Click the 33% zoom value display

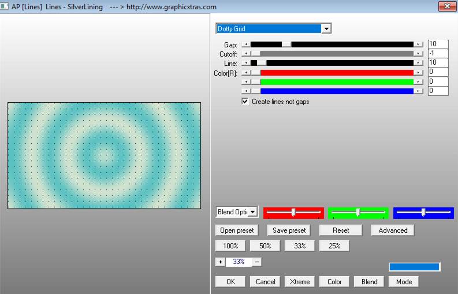point(239,262)
